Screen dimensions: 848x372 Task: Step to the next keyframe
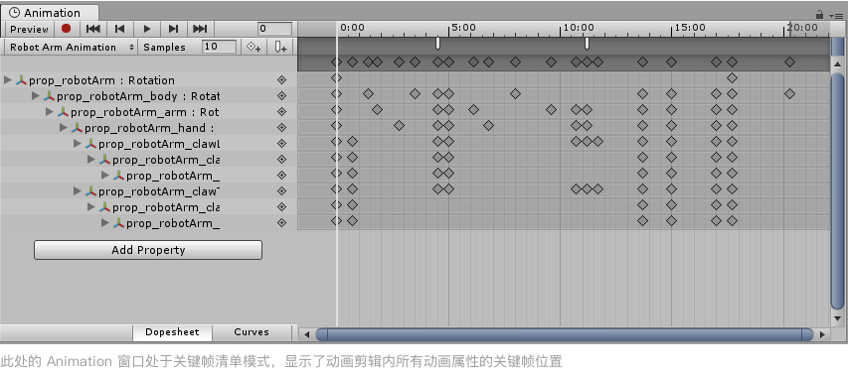173,29
